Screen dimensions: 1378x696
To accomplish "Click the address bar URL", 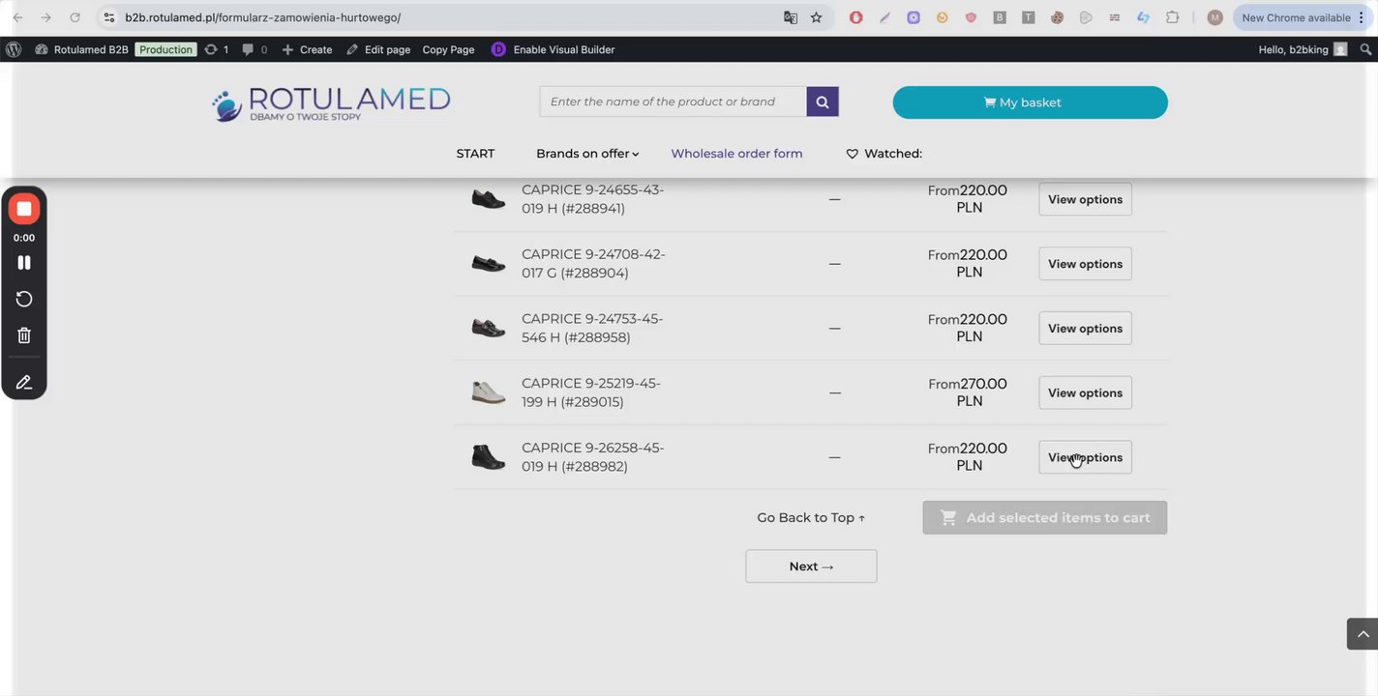I will (x=262, y=17).
